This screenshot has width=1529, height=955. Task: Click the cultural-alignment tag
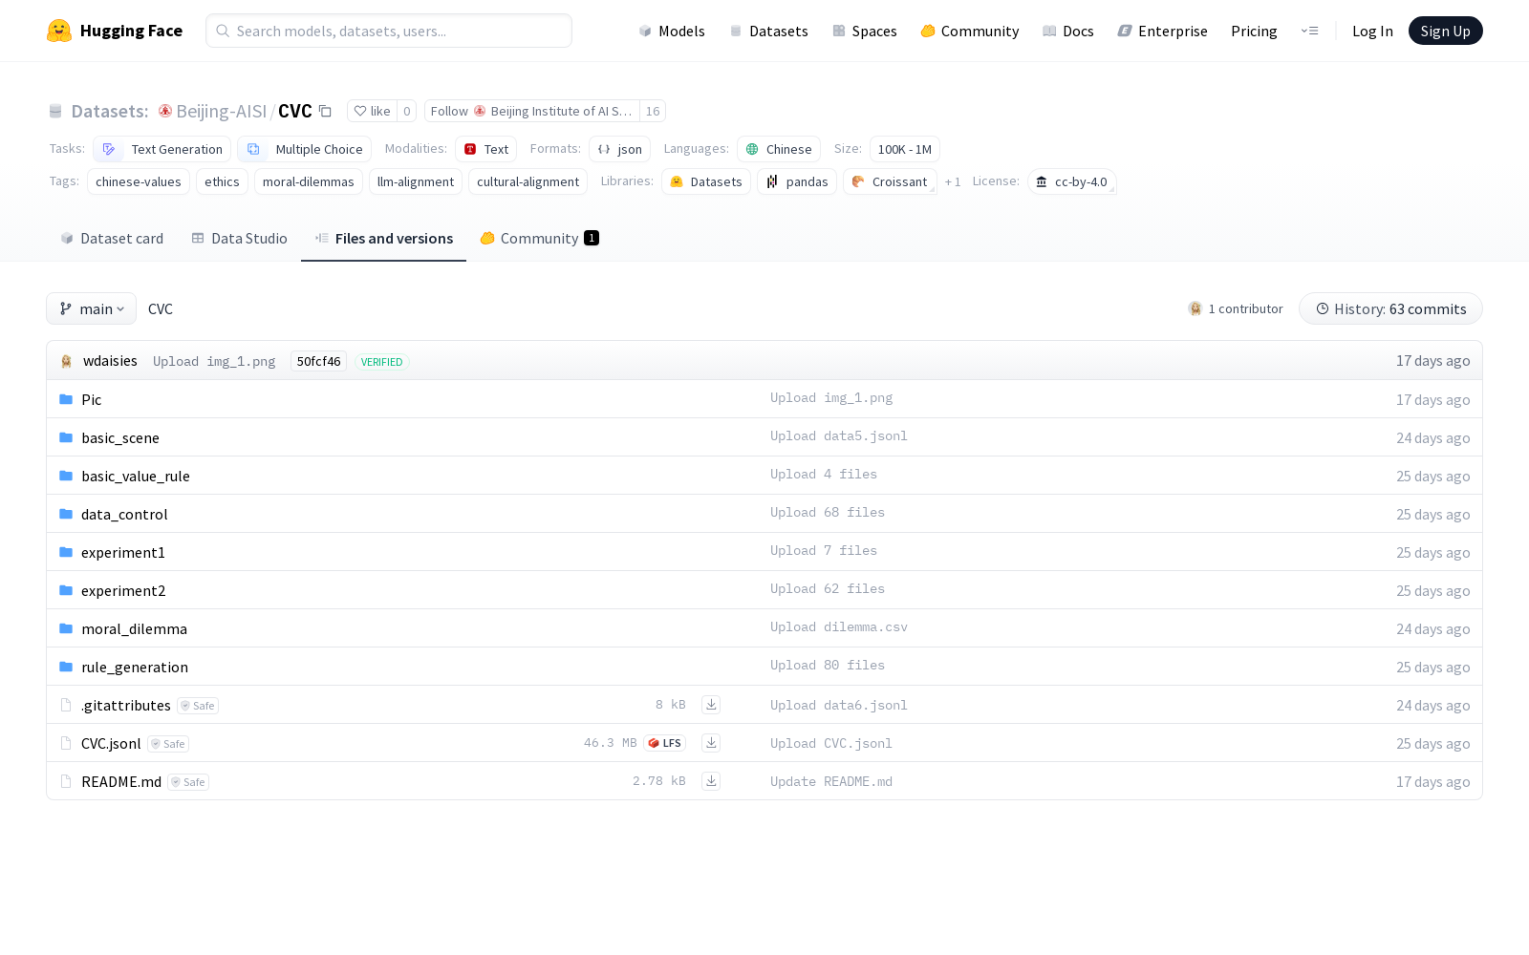coord(528,181)
